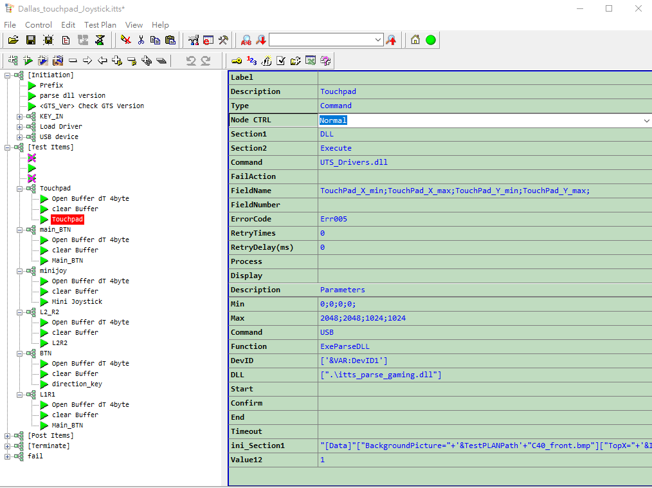Click the green spreadsheet table icon
Screen dimensions: 652x488
click(x=311, y=61)
